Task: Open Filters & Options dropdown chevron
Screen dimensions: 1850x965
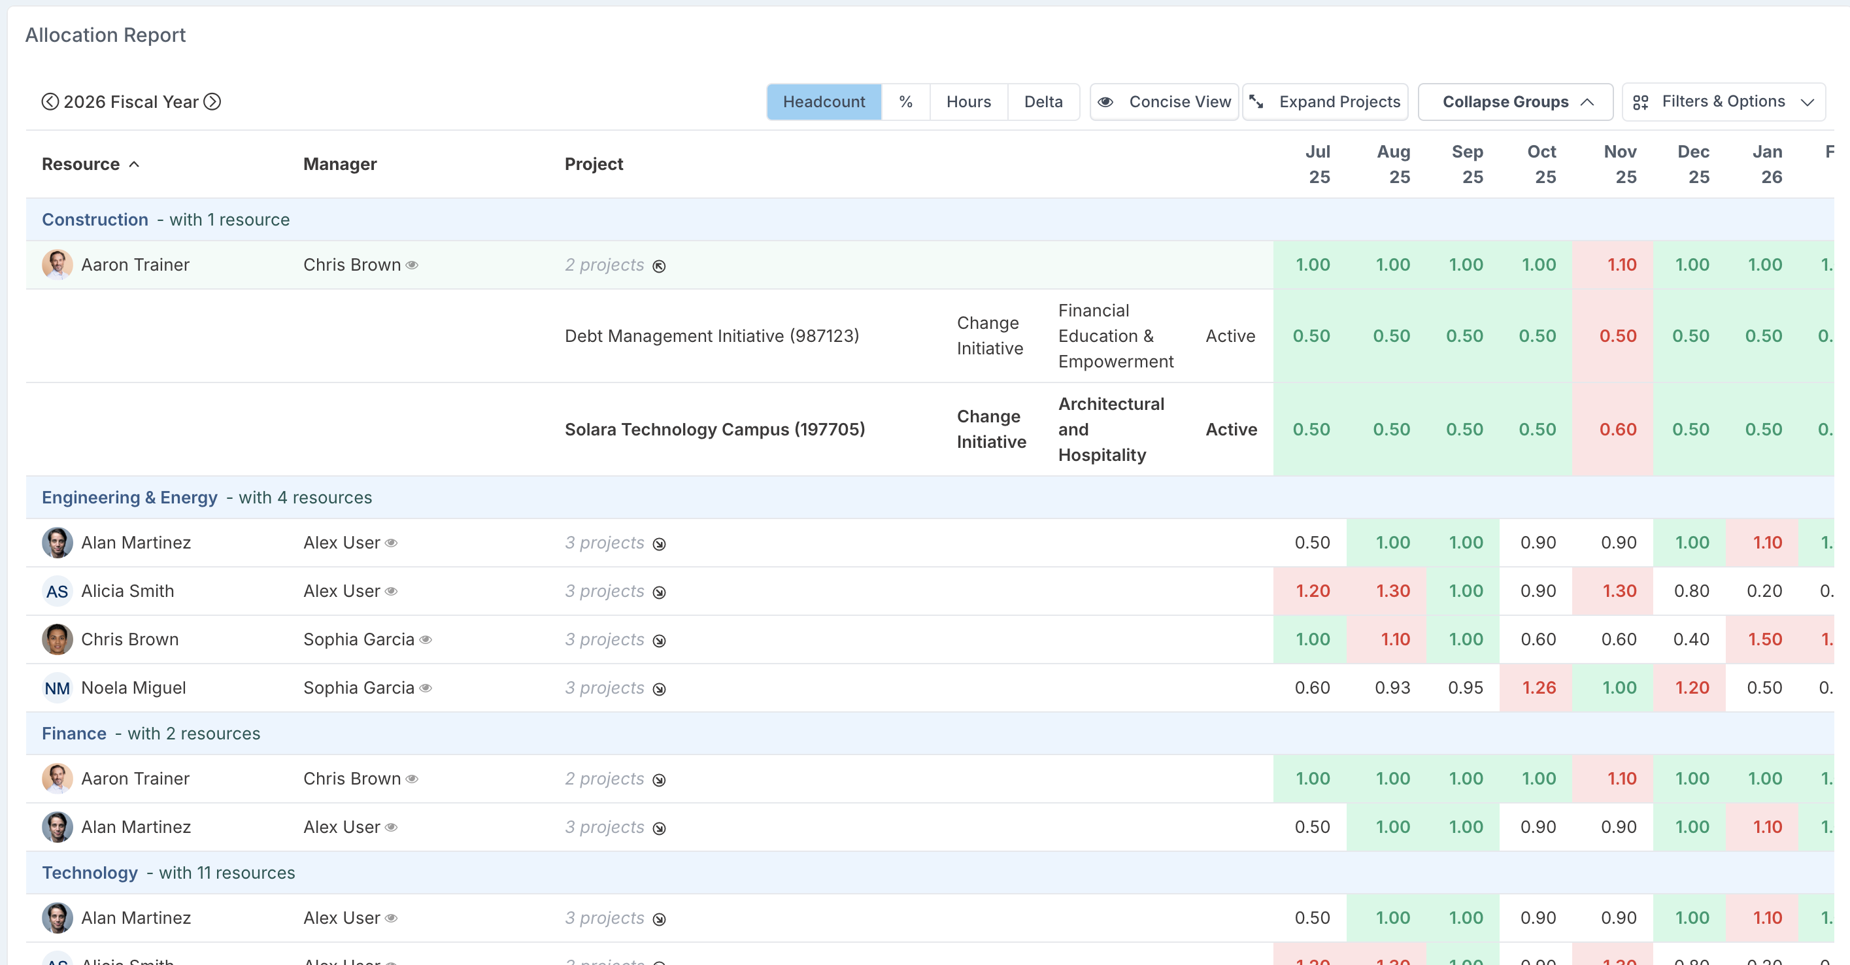Action: coord(1807,102)
